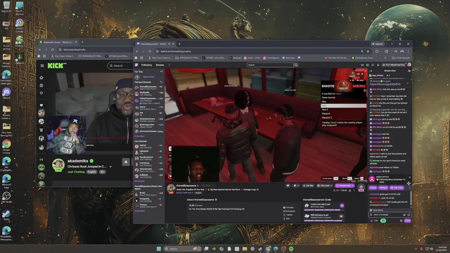Select Slap 2 in emote menu

pos(325,110)
